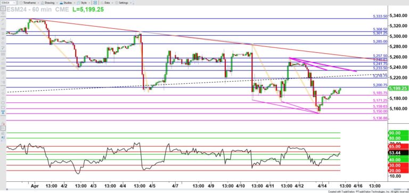Click the Style toolbar button label
This screenshot has height=193, width=409.
coord(84,3)
